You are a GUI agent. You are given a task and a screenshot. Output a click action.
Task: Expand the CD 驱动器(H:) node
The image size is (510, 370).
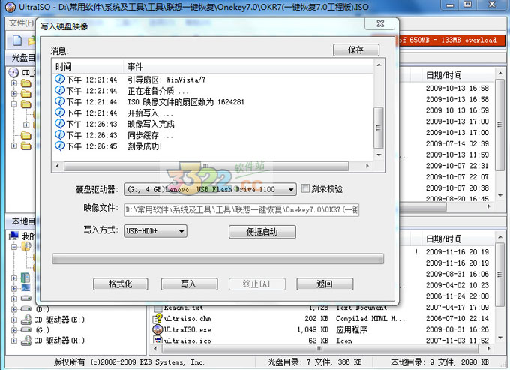[14, 341]
